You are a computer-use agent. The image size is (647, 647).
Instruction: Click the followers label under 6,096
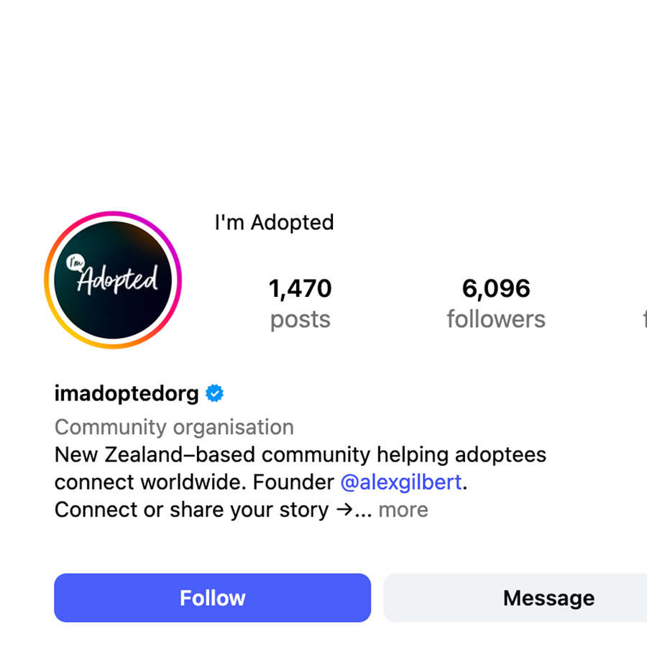point(496,319)
